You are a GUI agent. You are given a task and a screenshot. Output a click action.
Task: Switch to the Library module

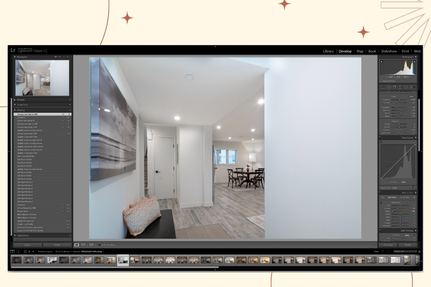[328, 51]
